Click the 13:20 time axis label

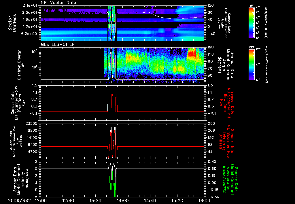pos(95,201)
